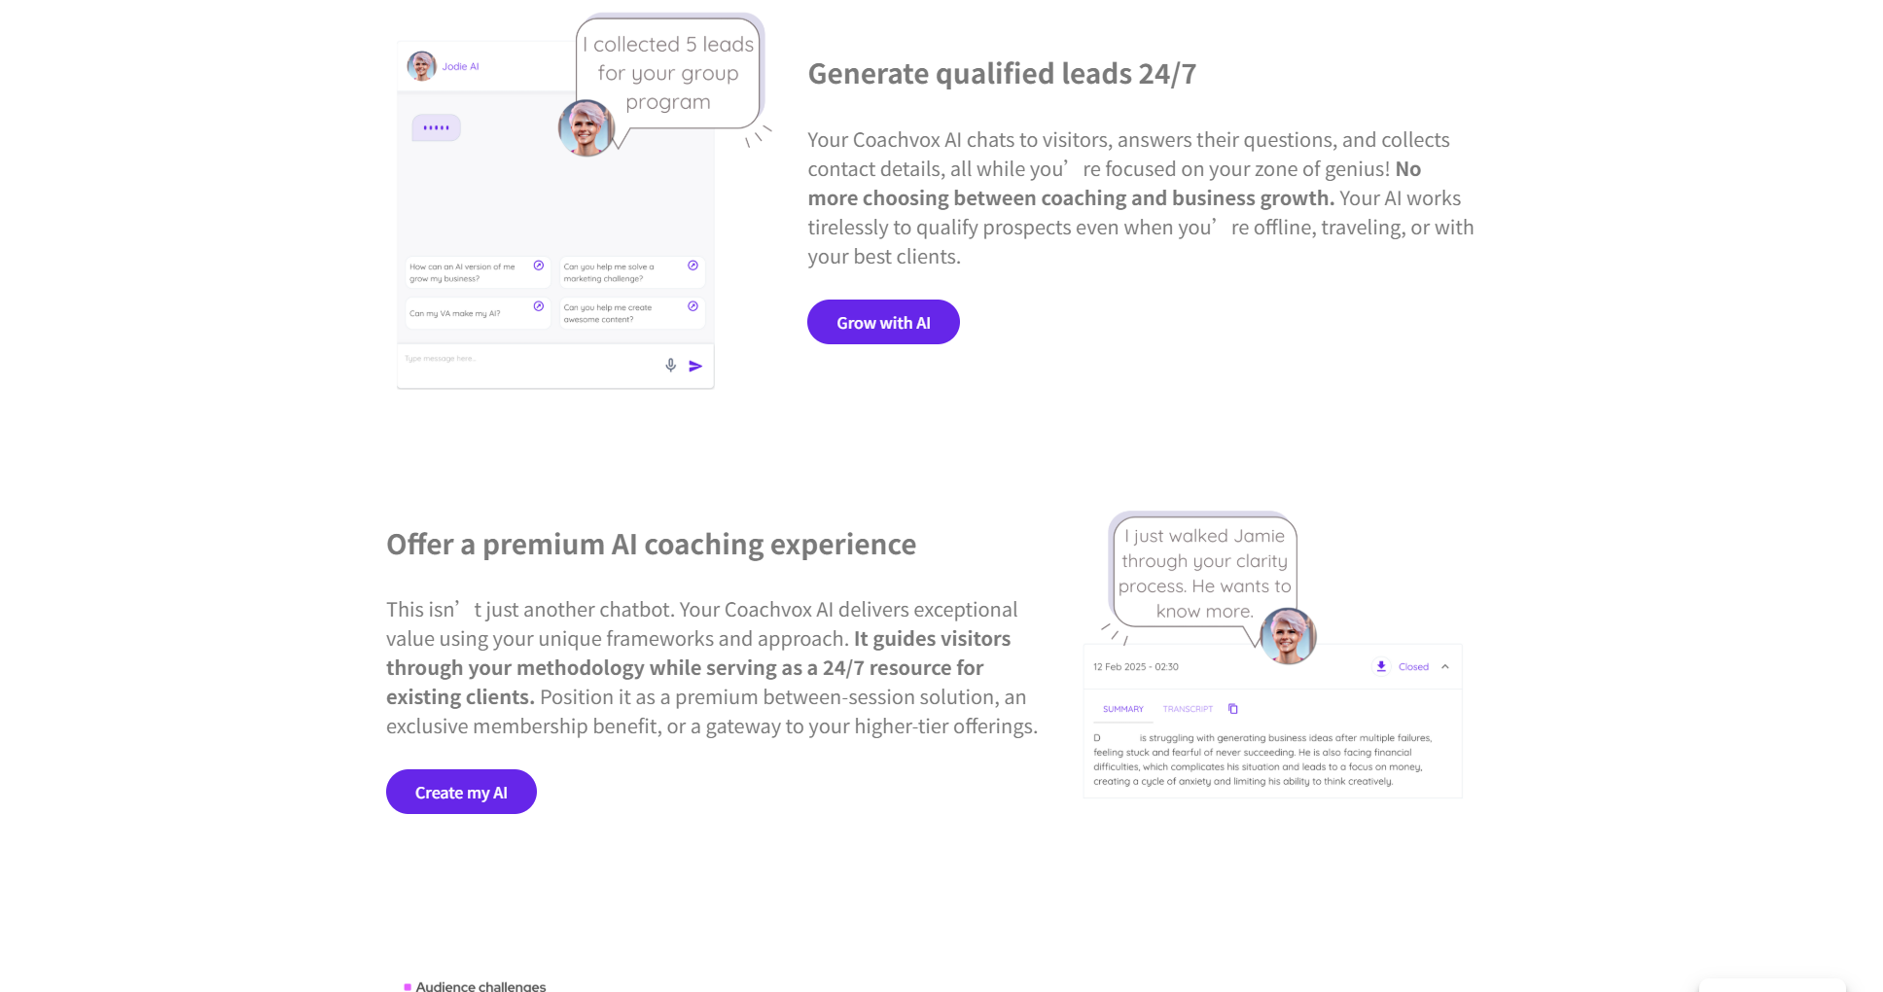Image resolution: width=1883 pixels, height=992 pixels.
Task: Click the Jodie AI avatar in chat header
Action: pyautogui.click(x=421, y=66)
